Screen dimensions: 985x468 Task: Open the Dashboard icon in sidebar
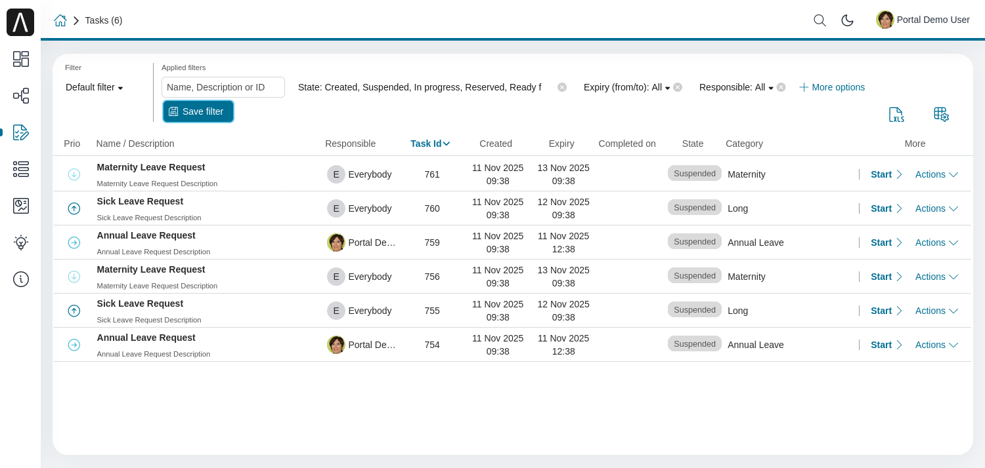tap(20, 59)
